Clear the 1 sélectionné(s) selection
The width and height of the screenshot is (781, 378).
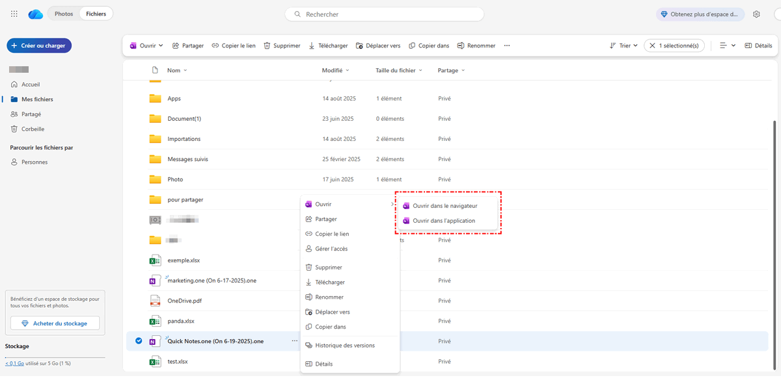click(x=651, y=46)
